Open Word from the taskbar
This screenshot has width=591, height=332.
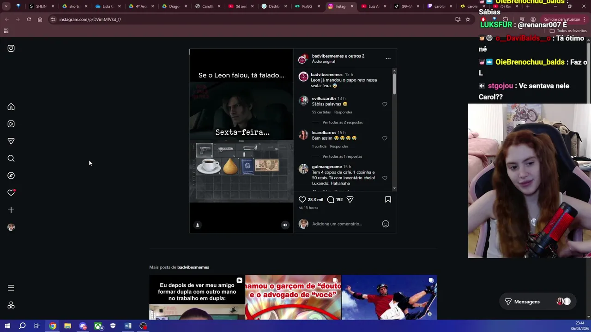tap(128, 326)
